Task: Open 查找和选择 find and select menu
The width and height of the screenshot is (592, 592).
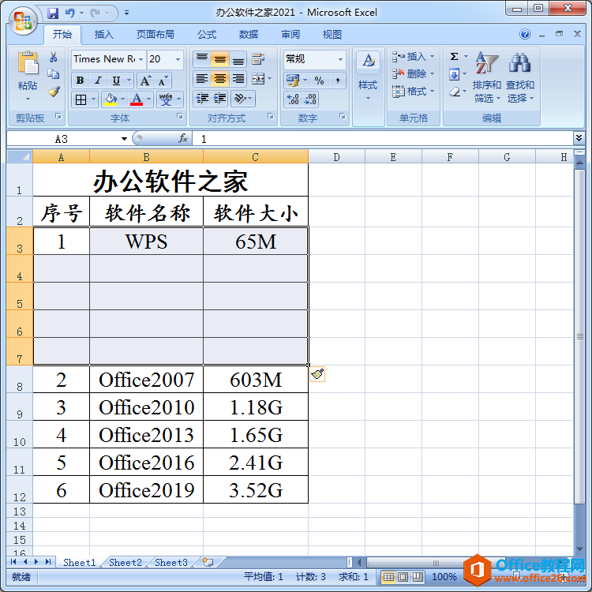Action: point(520,78)
